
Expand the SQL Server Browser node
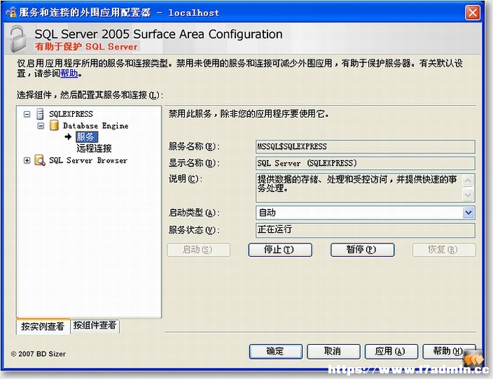[x=27, y=161]
